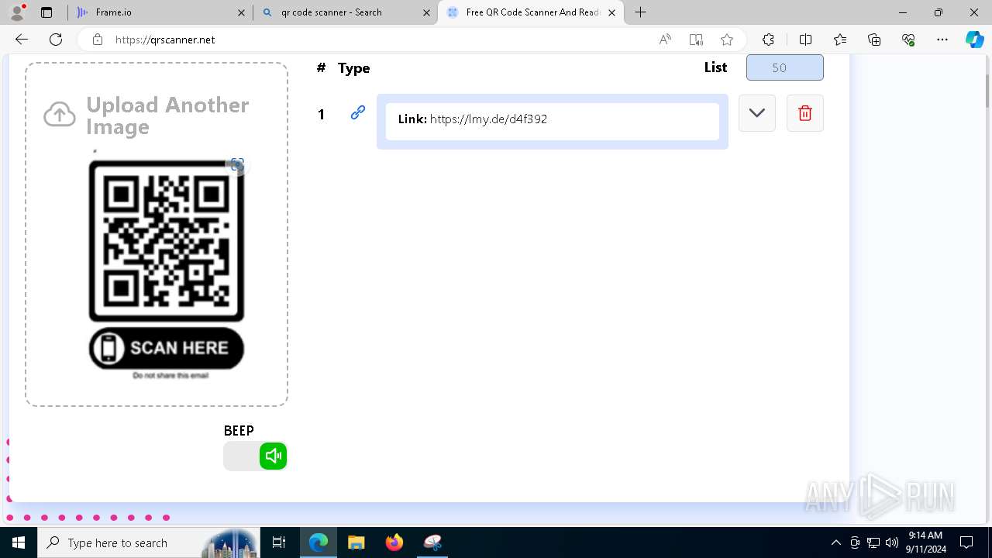Refresh the current page

pyautogui.click(x=56, y=40)
